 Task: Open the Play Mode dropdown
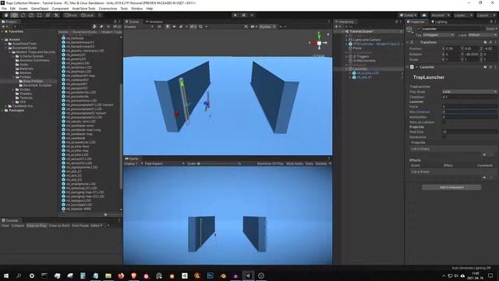click(x=469, y=91)
